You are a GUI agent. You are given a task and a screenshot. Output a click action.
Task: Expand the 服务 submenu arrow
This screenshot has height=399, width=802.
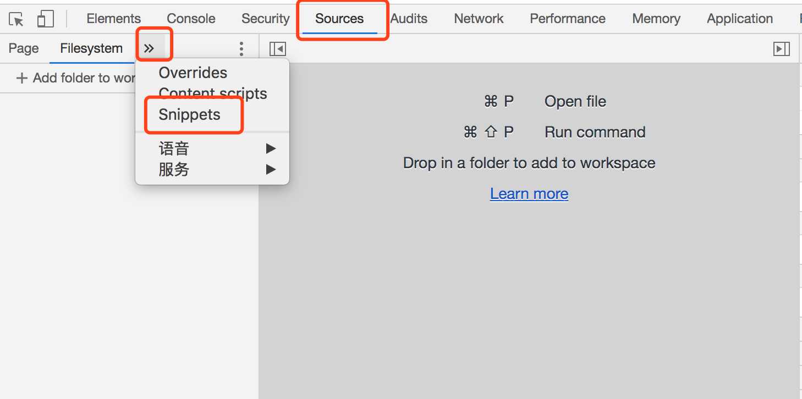pyautogui.click(x=271, y=169)
